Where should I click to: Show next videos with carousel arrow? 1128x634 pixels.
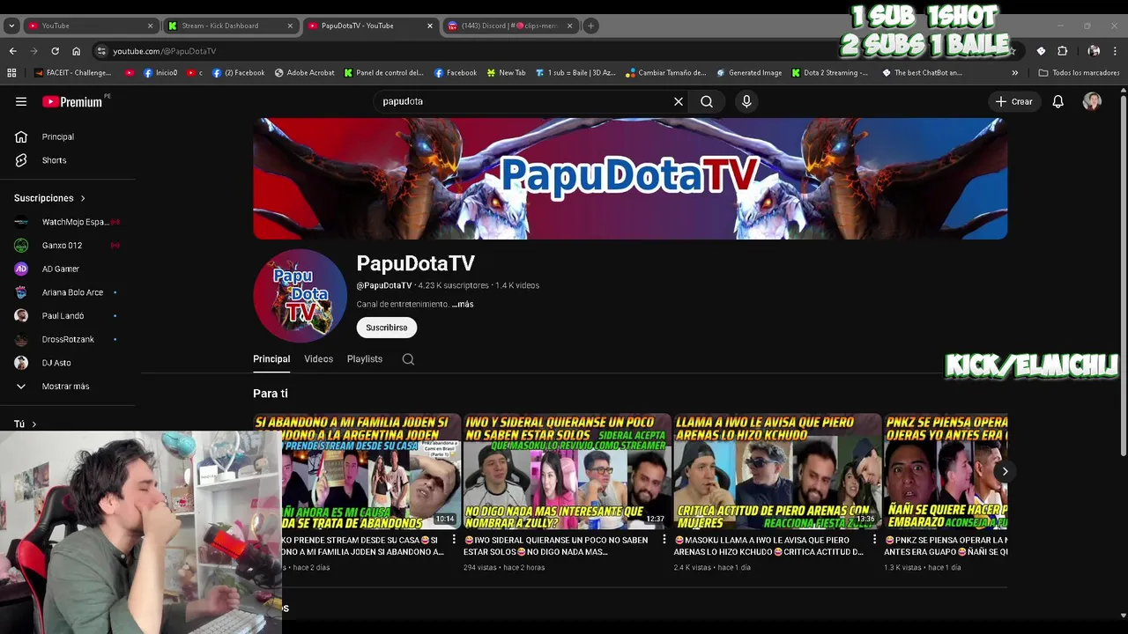[x=1005, y=471]
